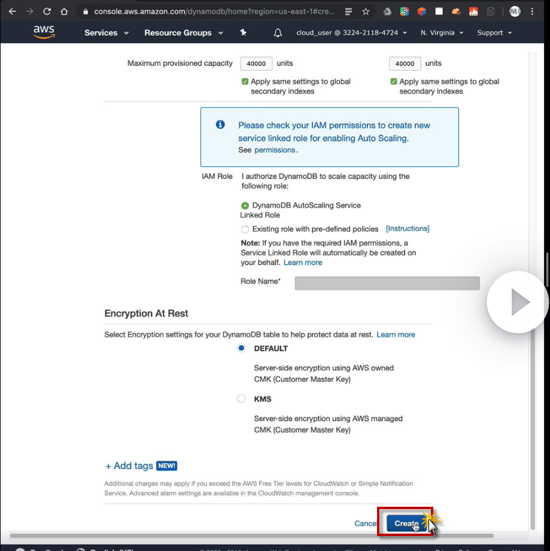Open the Resource Groups dropdown
Viewport: 550px width, 551px height.
[x=184, y=33]
